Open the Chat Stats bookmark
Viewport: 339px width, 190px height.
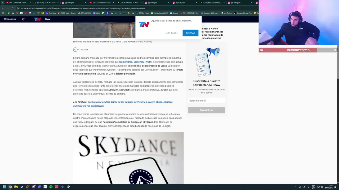[51, 13]
